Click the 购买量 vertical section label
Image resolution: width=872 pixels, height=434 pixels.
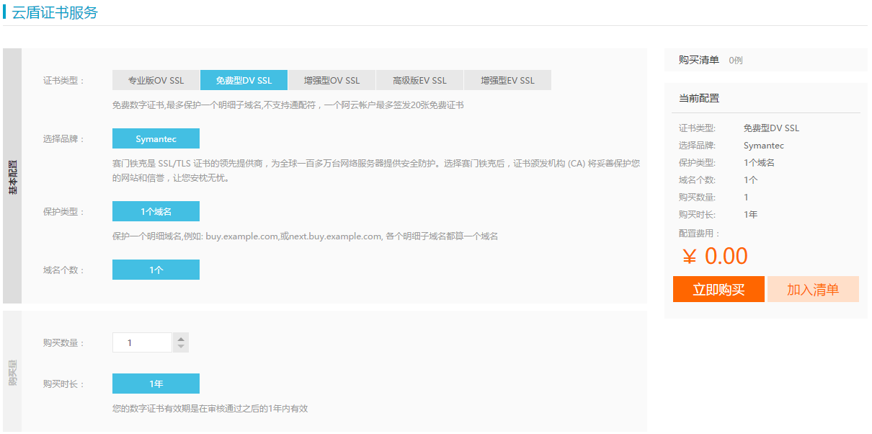[12, 371]
